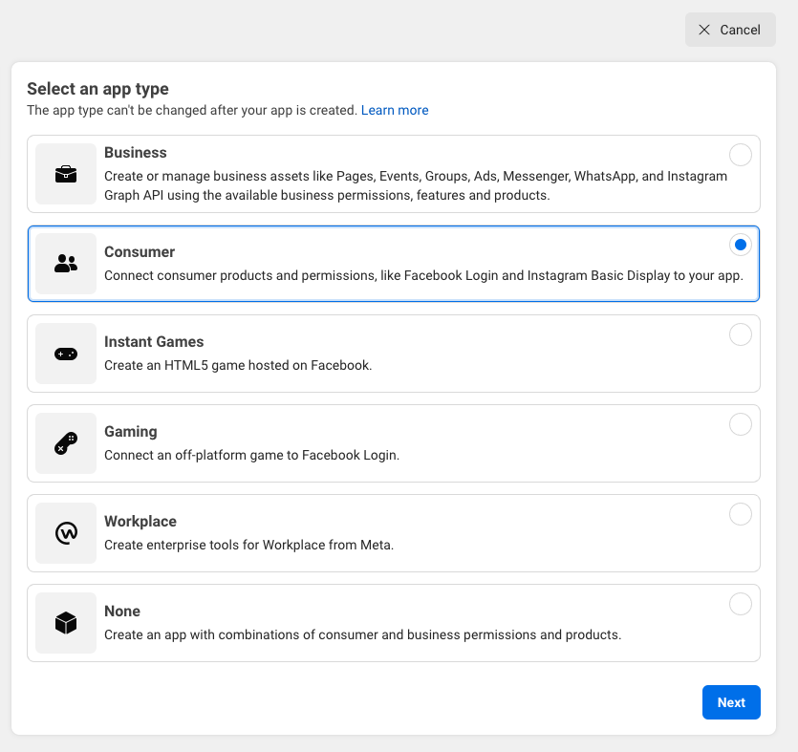Select the Consumer radio button
Viewport: 798px width, 752px height.
coord(741,245)
